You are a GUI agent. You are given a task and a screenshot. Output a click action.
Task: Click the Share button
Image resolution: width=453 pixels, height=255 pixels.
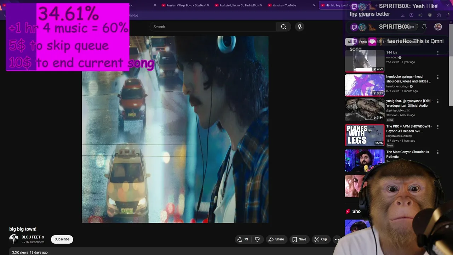coord(276,239)
